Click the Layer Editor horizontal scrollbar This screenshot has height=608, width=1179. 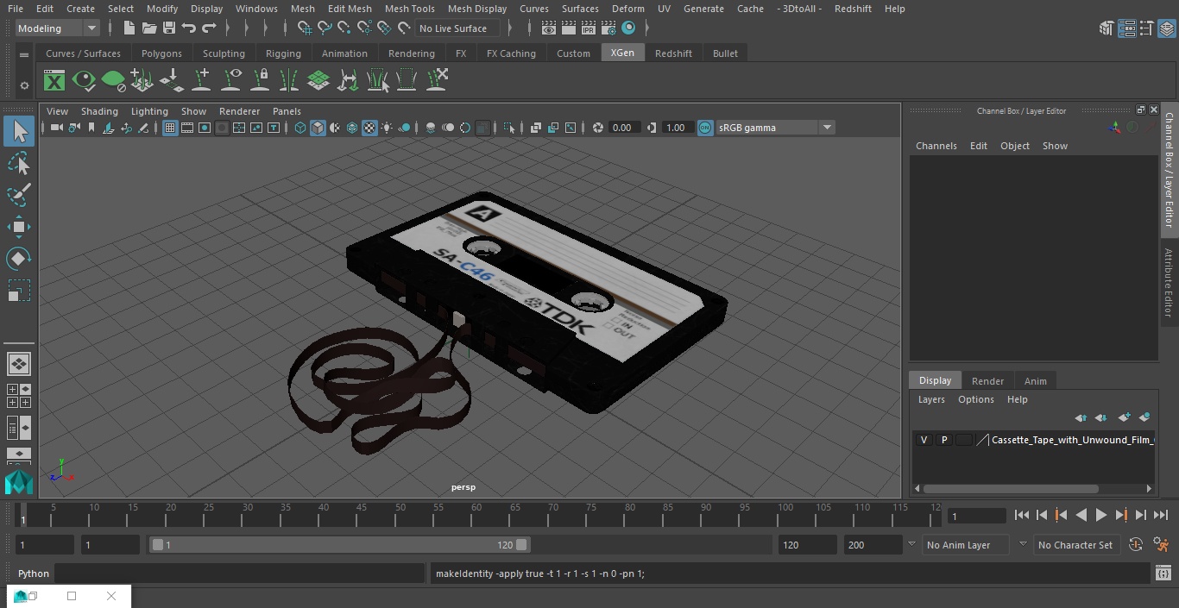(x=1012, y=488)
